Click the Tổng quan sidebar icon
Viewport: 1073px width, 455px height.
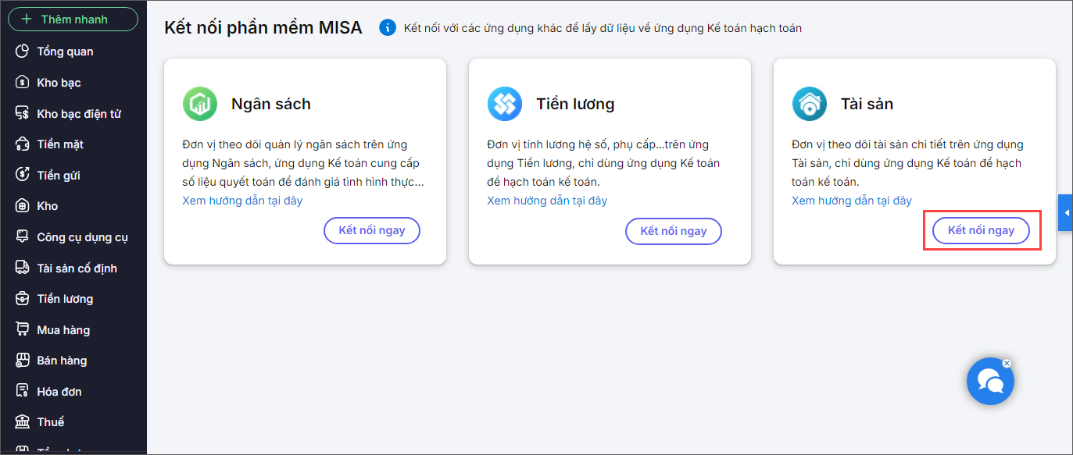pyautogui.click(x=23, y=52)
